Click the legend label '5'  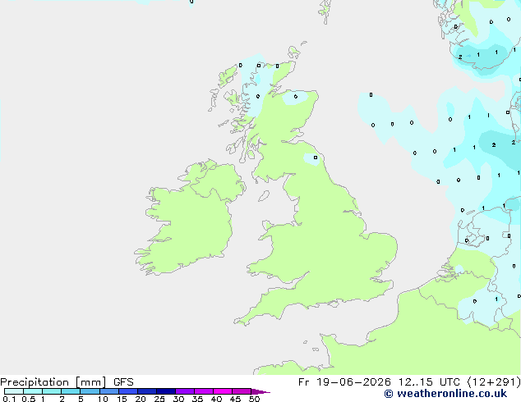(81, 399)
